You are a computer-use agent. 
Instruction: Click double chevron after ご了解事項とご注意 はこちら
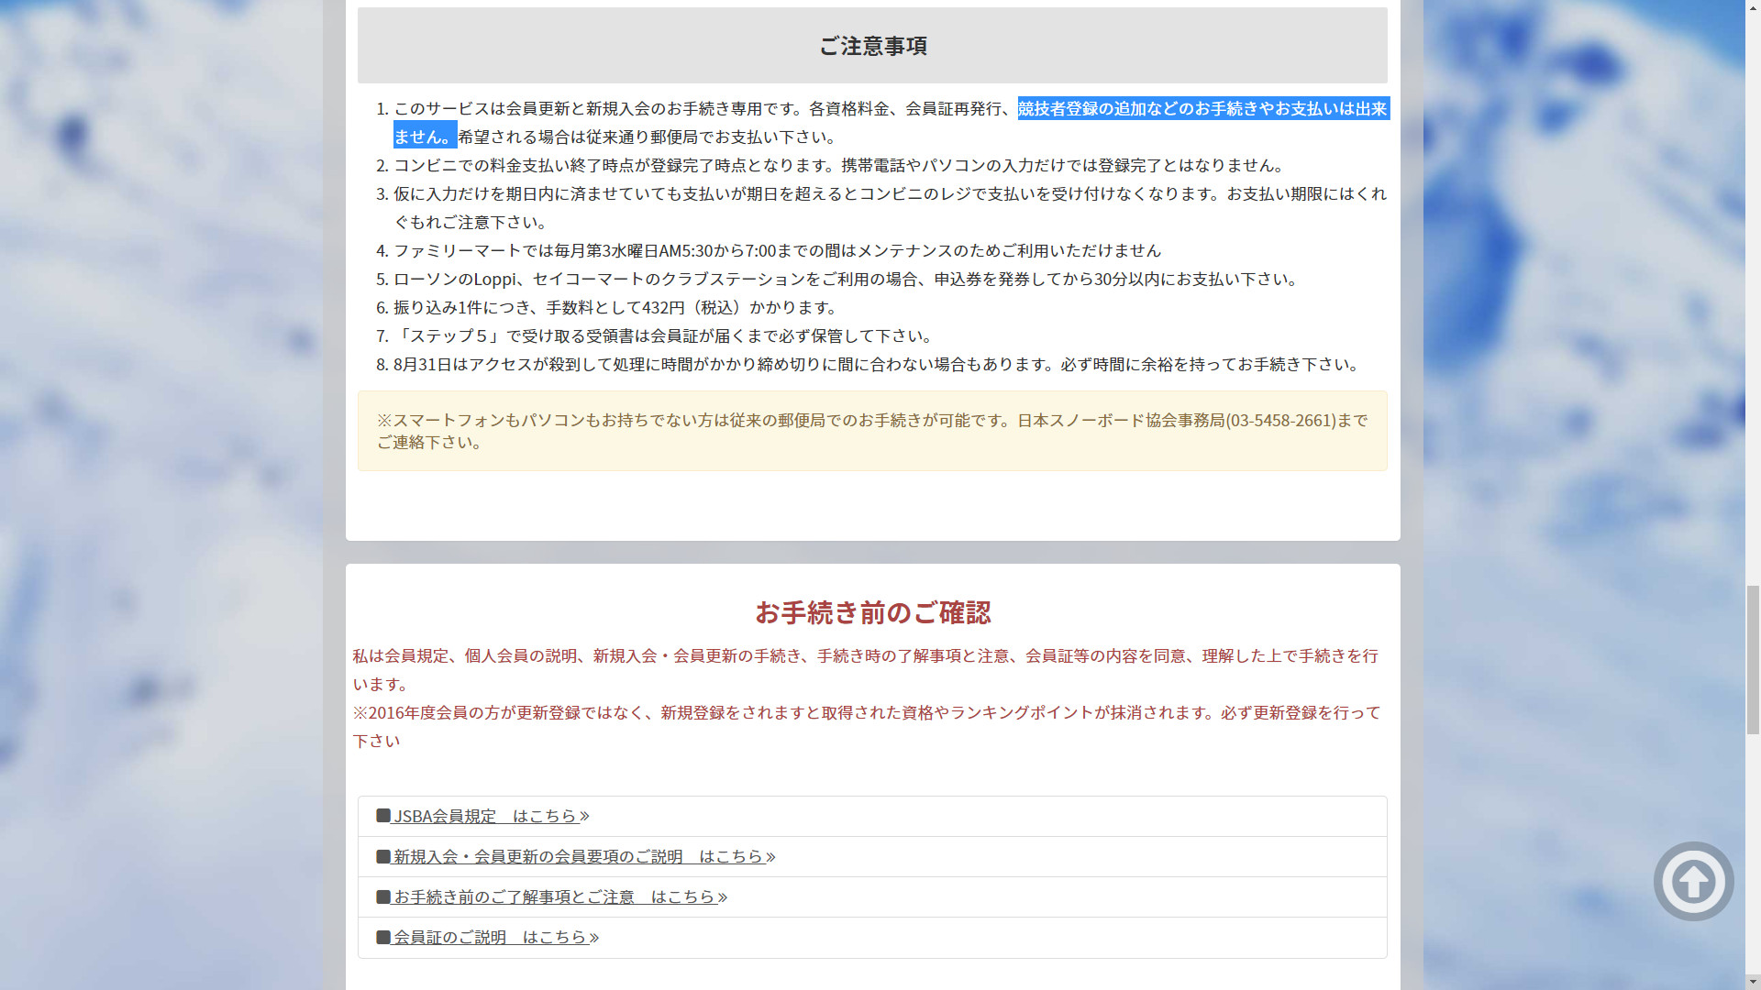tap(723, 896)
